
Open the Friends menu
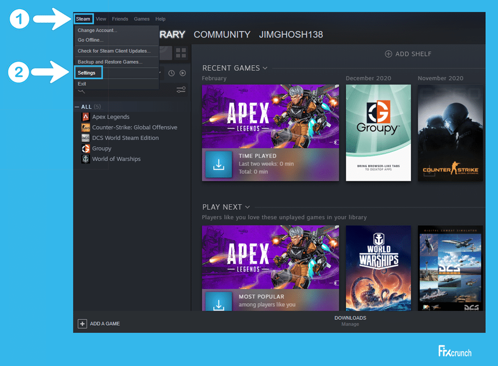[120, 19]
